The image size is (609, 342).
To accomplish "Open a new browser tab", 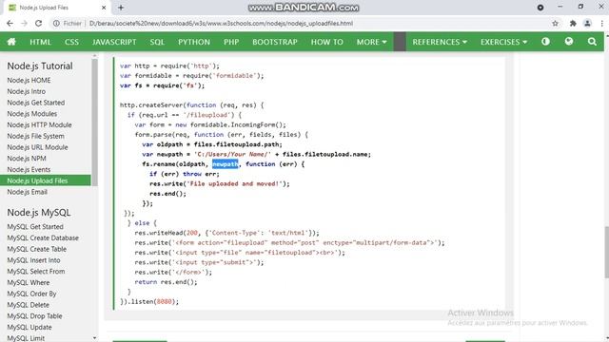I will click(x=121, y=8).
